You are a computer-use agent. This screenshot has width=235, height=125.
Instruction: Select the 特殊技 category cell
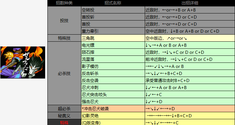pyautogui.click(x=64, y=38)
